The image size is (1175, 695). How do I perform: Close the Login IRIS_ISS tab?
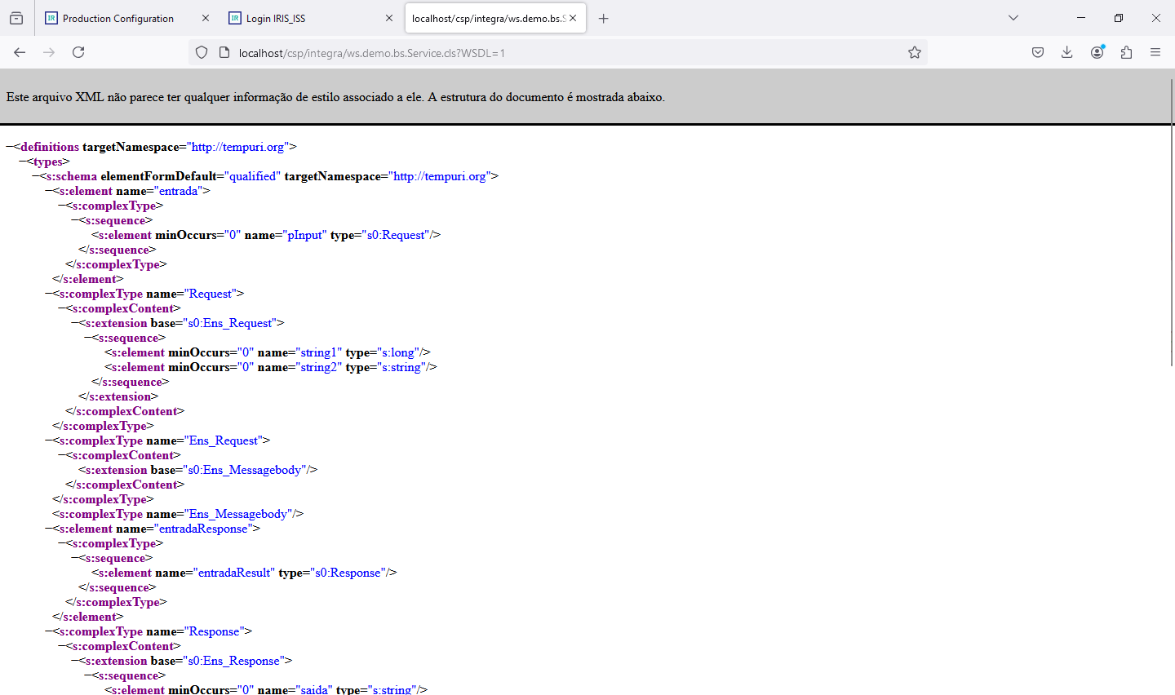pyautogui.click(x=389, y=18)
